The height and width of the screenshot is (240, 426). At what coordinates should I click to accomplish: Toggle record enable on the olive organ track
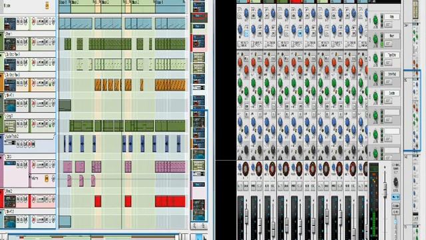click(x=34, y=123)
